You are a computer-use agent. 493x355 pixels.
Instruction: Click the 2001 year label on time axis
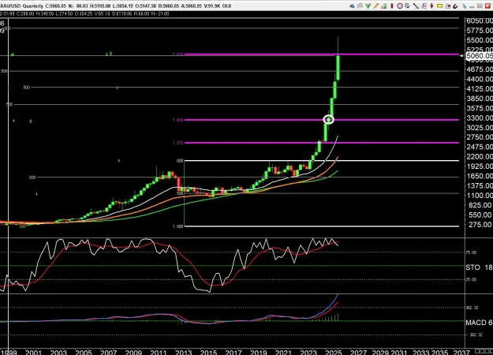tap(33, 352)
